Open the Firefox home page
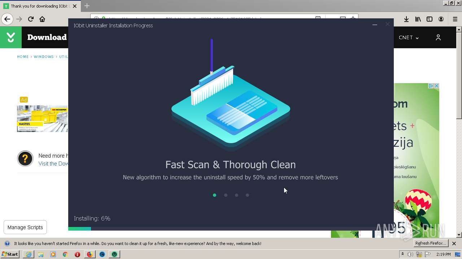This screenshot has width=462, height=259. coord(42,19)
